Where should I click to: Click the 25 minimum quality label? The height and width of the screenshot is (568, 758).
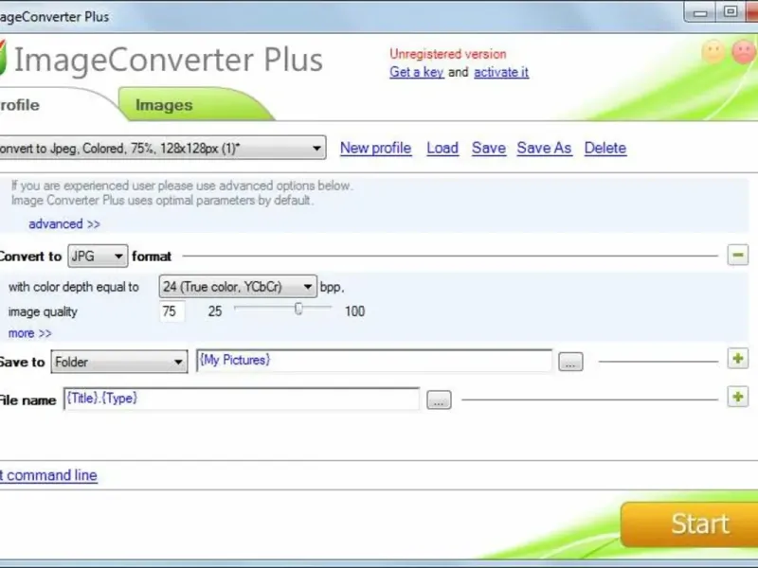(215, 311)
